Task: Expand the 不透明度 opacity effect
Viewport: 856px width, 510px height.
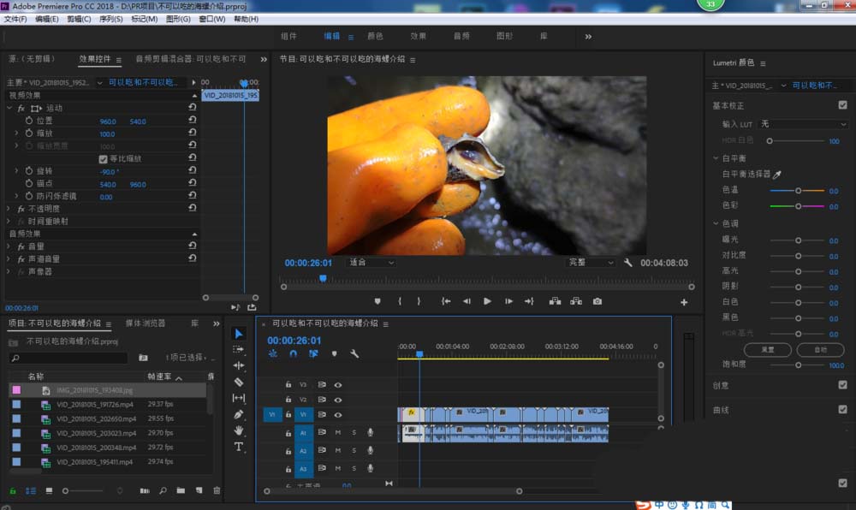Action: 9,209
